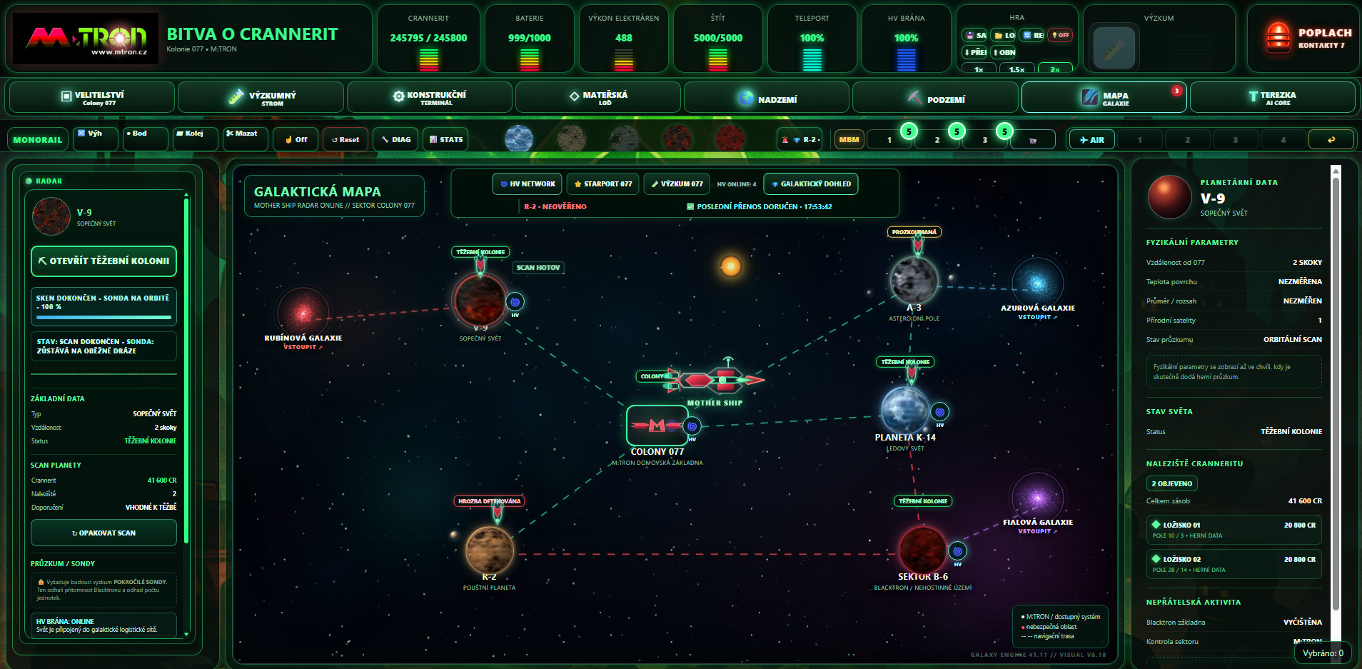Click the HV gate swirl icon beside V-9
The width and height of the screenshot is (1362, 669).
pos(515,302)
